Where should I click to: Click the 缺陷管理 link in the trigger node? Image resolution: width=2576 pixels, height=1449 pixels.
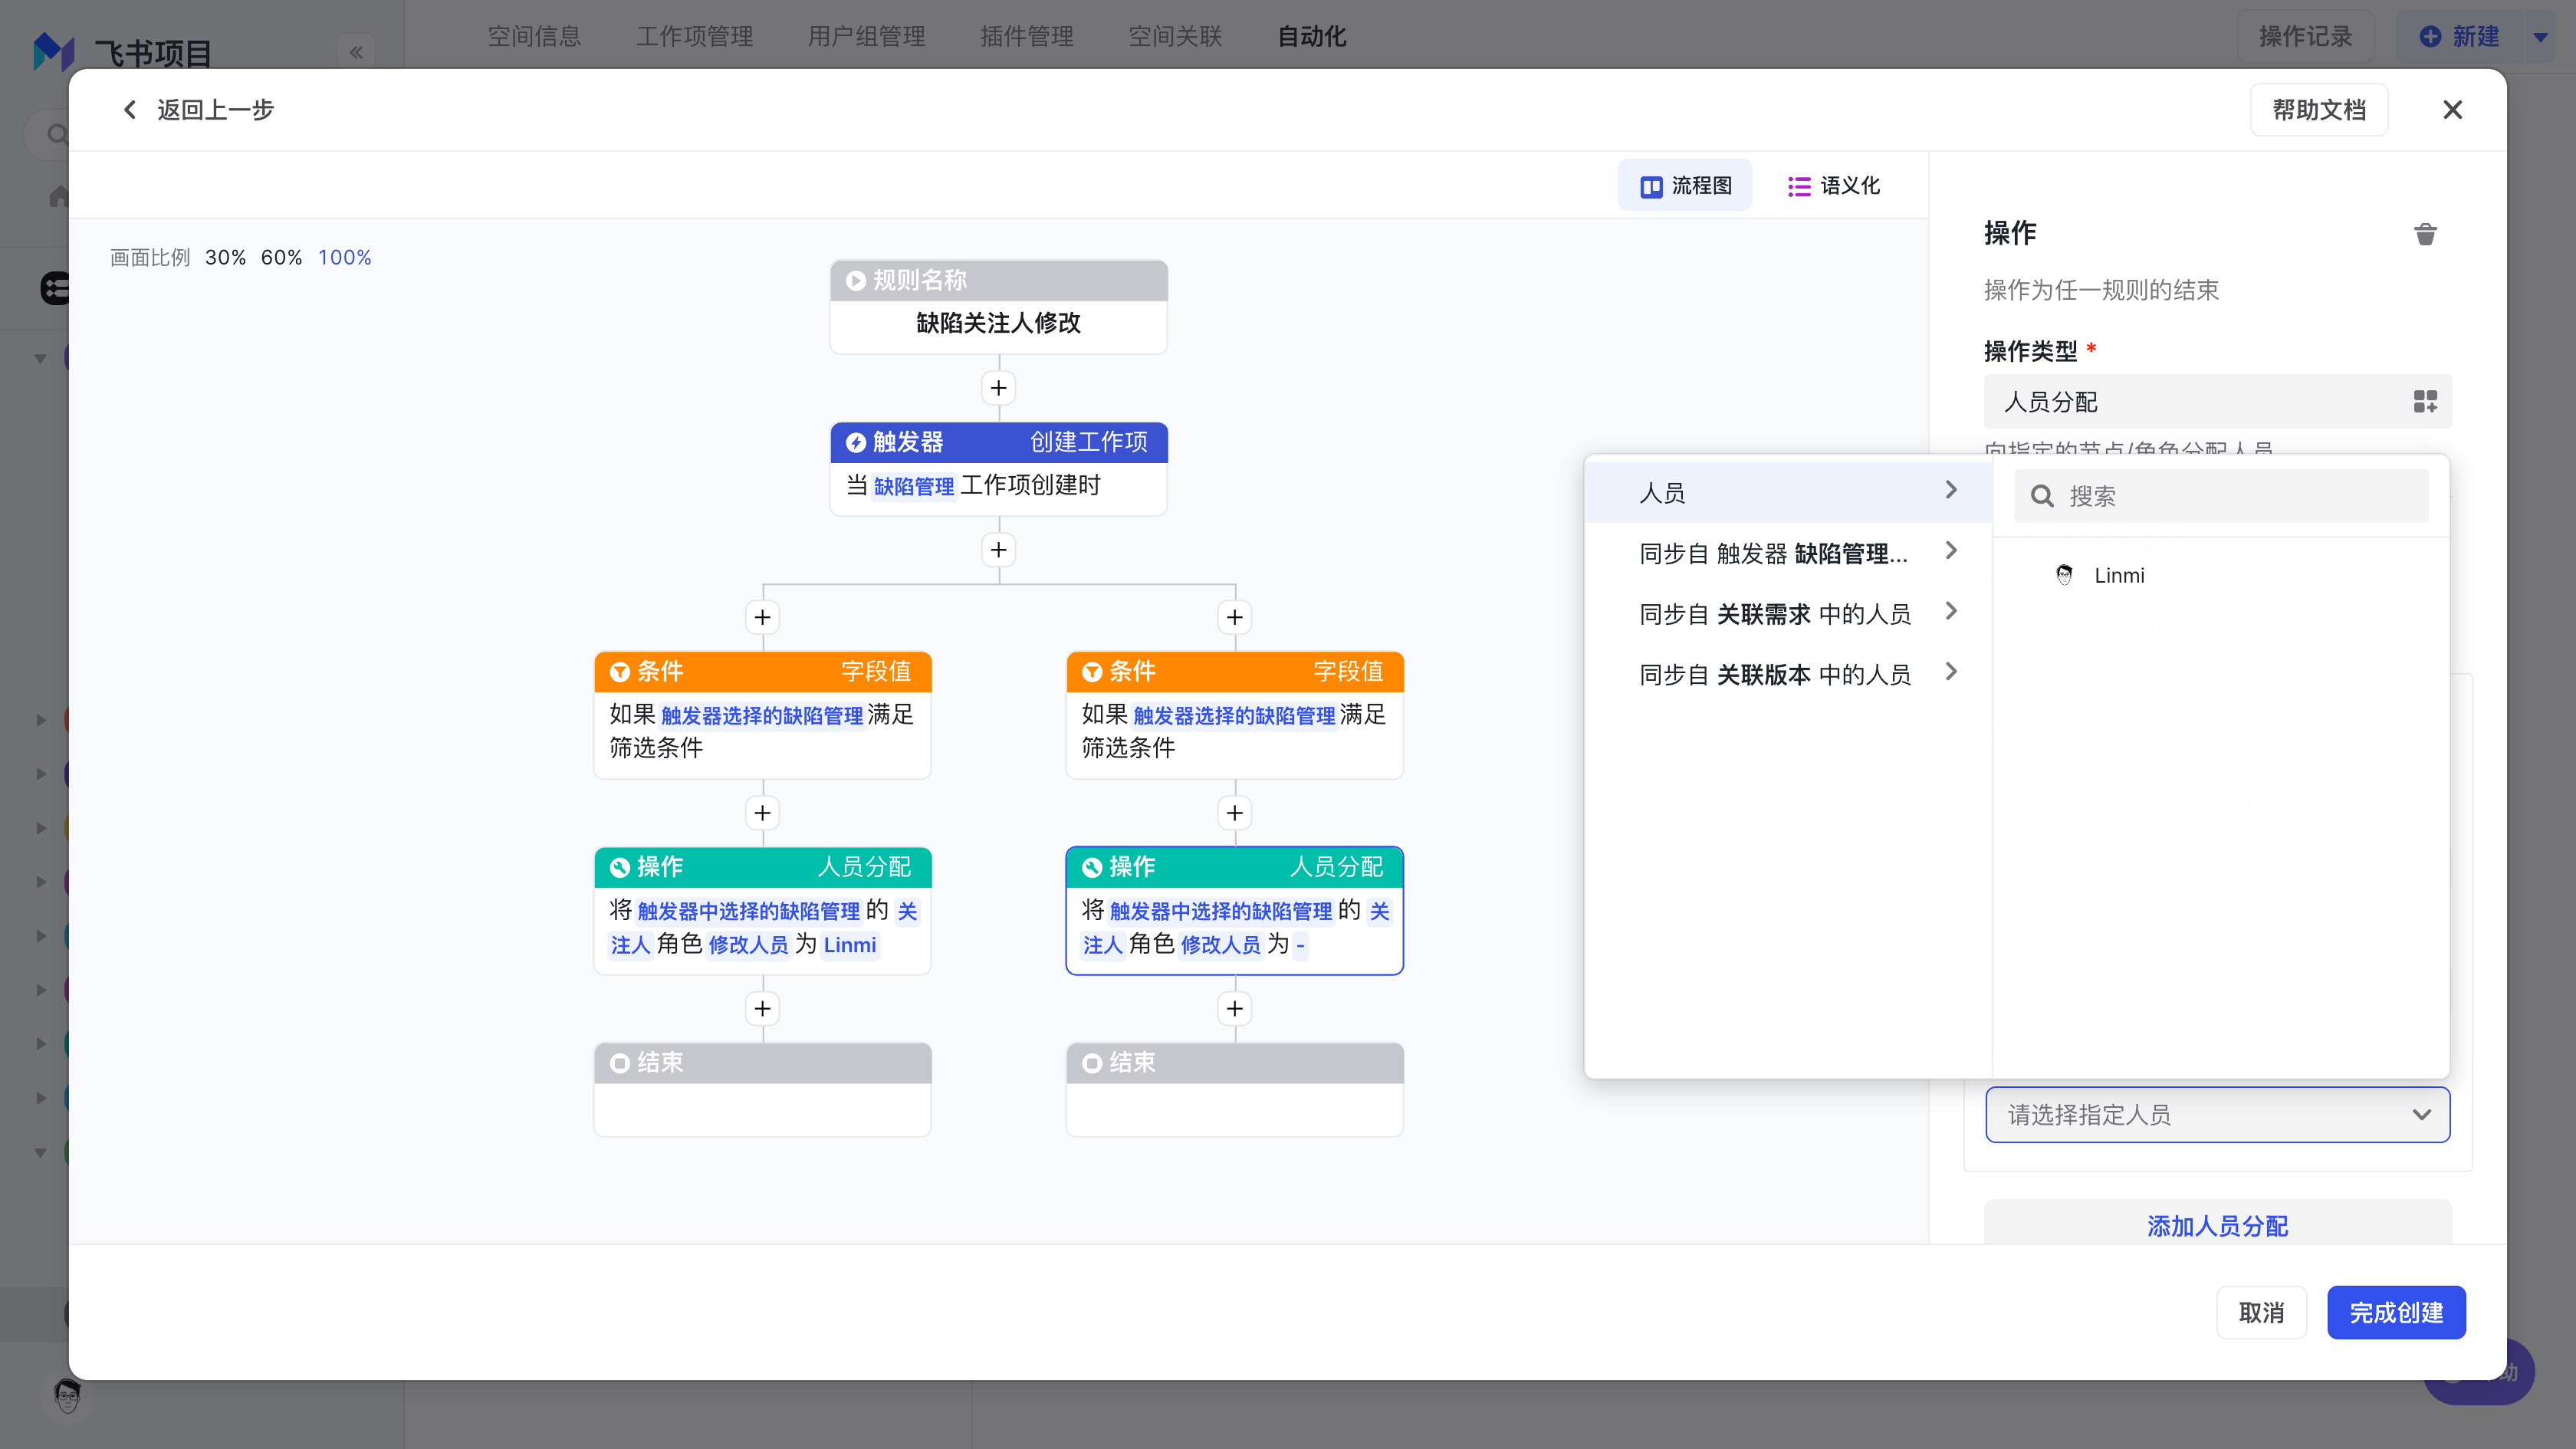tap(914, 486)
